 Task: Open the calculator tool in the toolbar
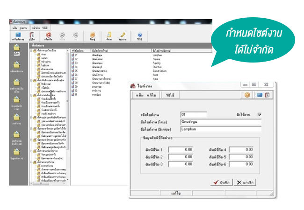(18, 35)
